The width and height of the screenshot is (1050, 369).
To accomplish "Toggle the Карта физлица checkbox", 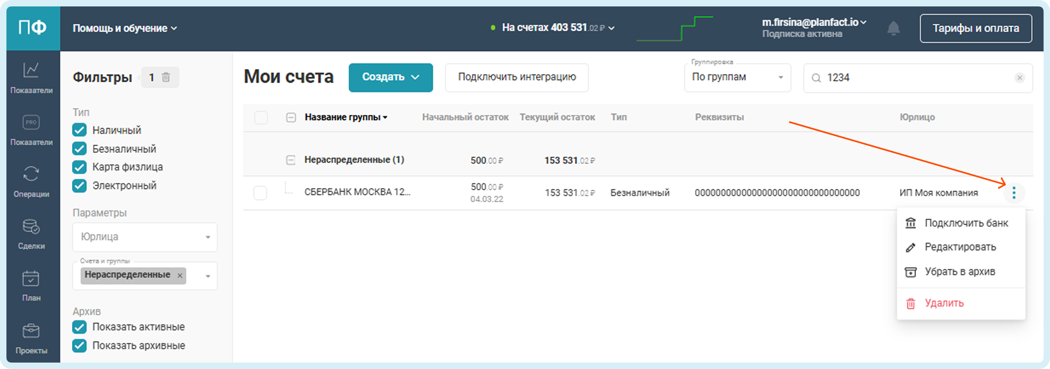I will pyautogui.click(x=79, y=167).
